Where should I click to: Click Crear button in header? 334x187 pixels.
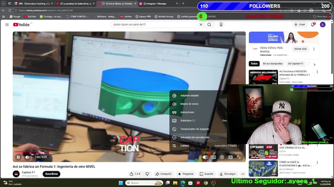click(299, 24)
